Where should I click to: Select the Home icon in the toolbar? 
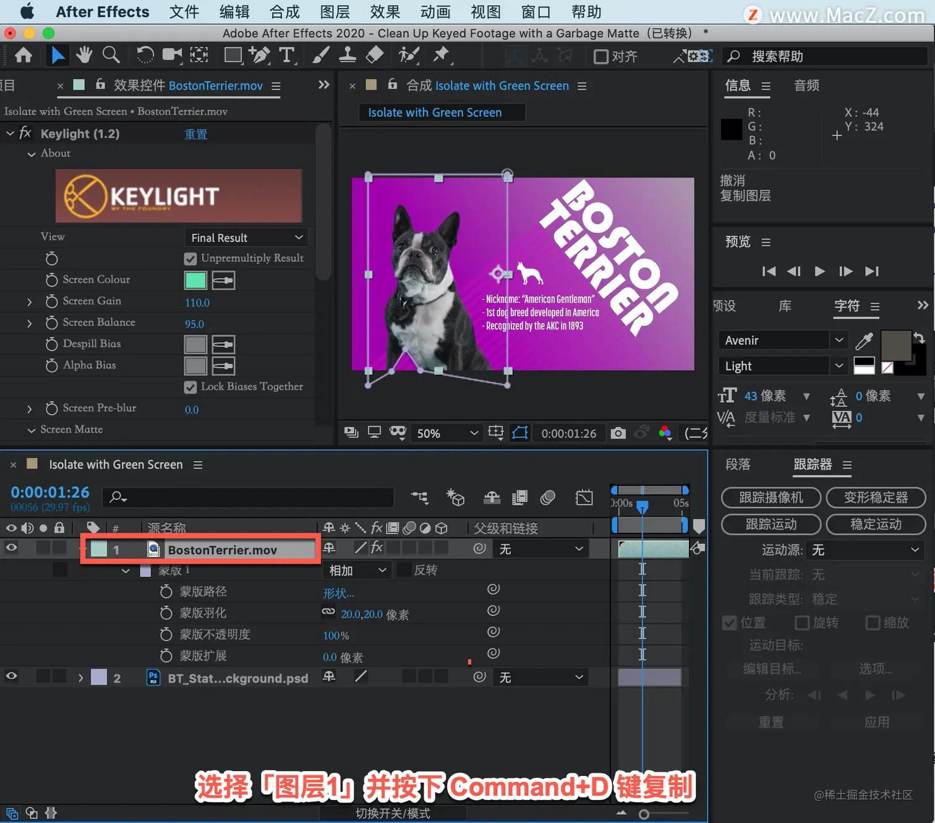[x=23, y=56]
